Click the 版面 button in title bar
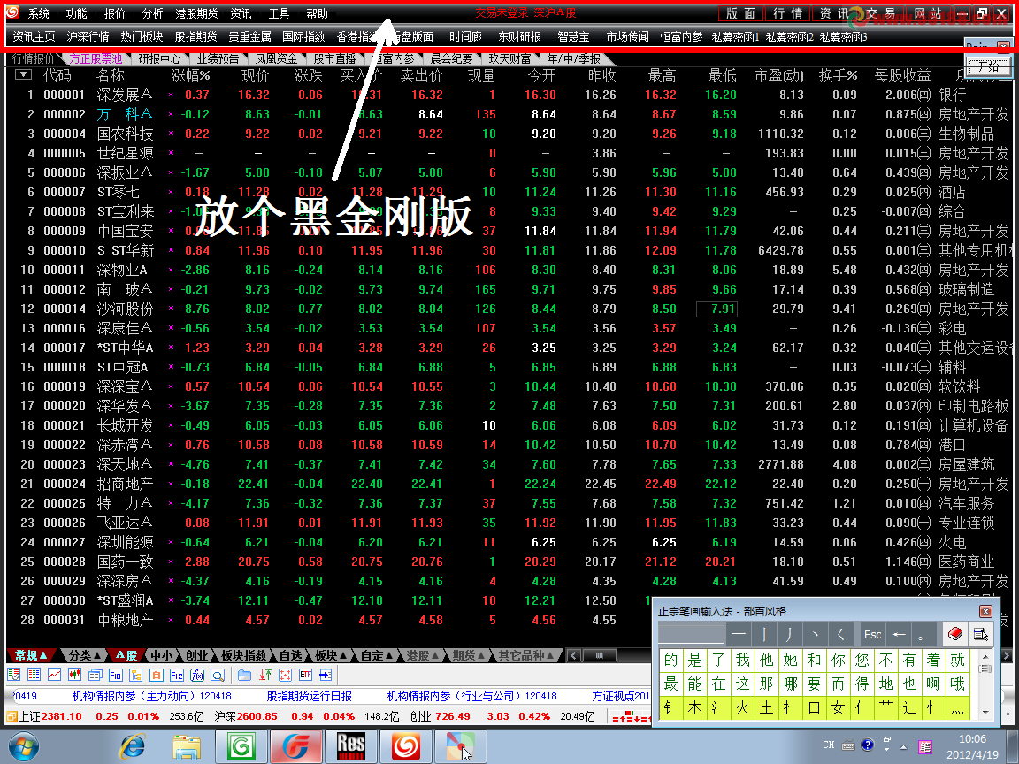This screenshot has width=1019, height=764. [x=740, y=13]
